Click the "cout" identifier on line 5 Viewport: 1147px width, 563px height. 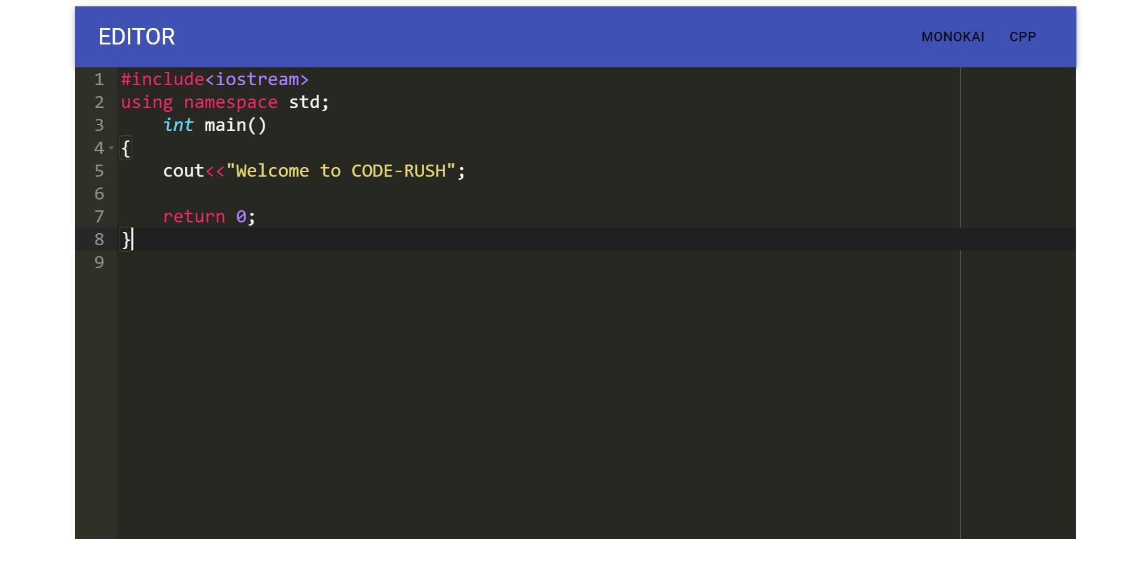point(183,171)
